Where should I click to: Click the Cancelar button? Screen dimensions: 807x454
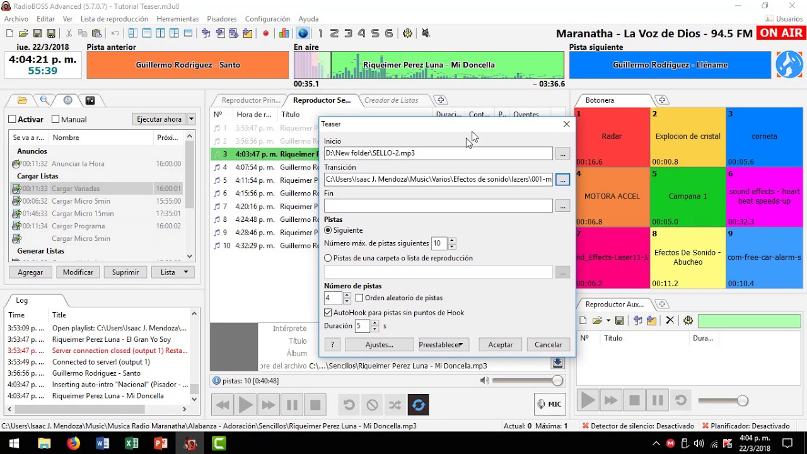tap(549, 344)
